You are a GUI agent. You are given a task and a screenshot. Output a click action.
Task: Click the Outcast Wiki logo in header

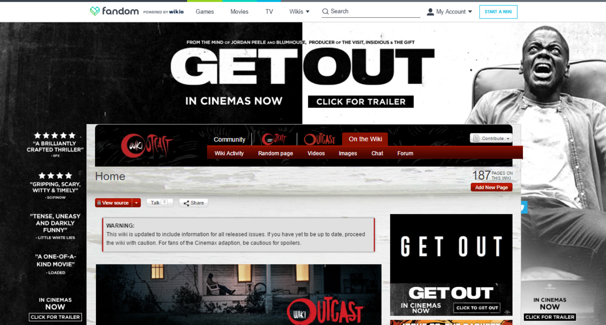(147, 146)
